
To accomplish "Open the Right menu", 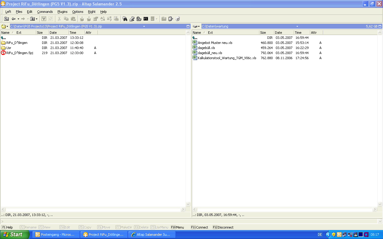I will [x=92, y=12].
